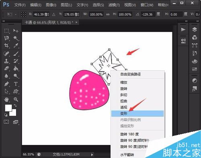
Task: Reset to default foreground and background colors
Action: (x=6, y=115)
